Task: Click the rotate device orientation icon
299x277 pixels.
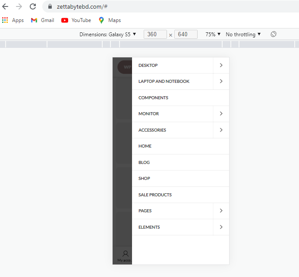Action: point(274,35)
